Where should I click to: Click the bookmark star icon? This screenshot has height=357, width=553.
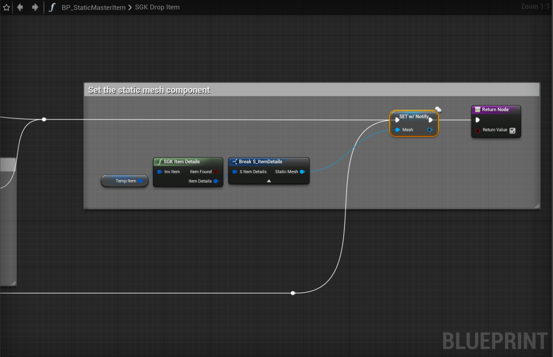pyautogui.click(x=6, y=8)
